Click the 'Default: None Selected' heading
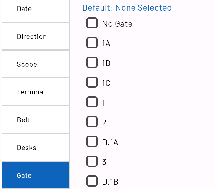This screenshot has width=215, height=189. tap(127, 8)
